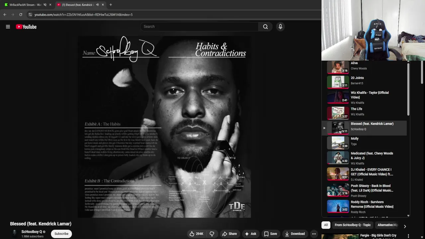Dislike the video with thumbs down
The image size is (425, 239).
tap(212, 234)
